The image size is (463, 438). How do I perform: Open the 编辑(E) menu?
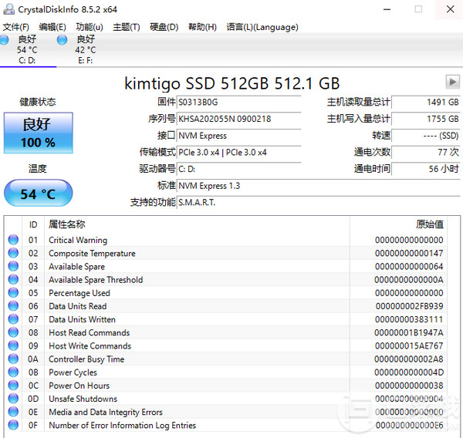[52, 27]
